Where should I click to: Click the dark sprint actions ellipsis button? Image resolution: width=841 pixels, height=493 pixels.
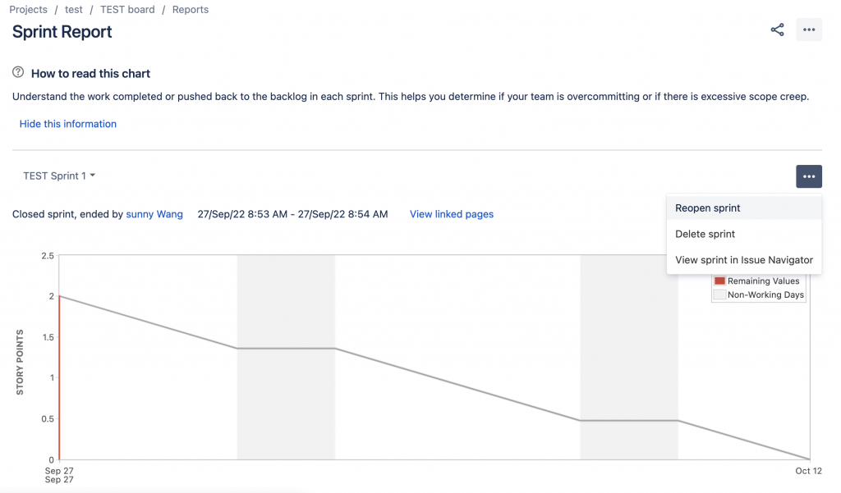809,176
